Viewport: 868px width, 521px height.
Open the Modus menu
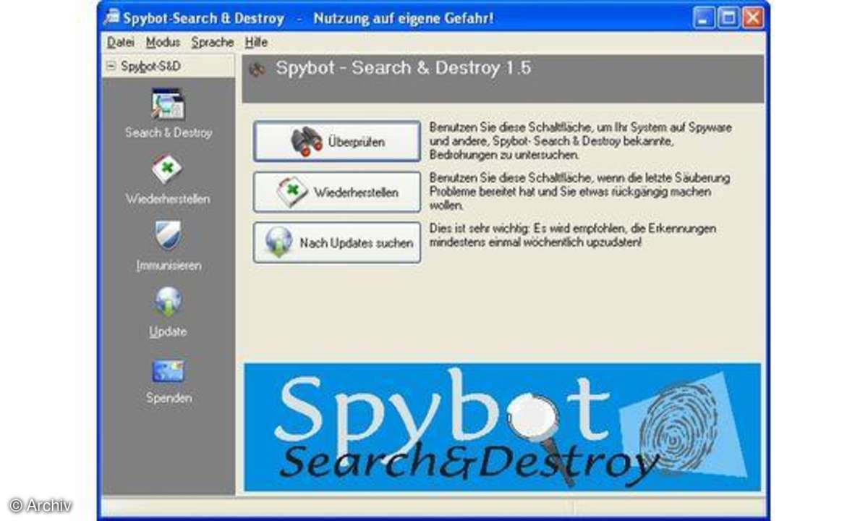pyautogui.click(x=163, y=43)
